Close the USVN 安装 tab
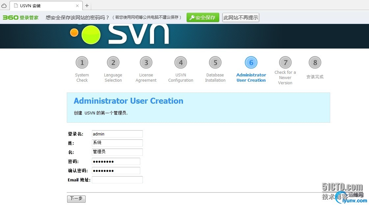Screen dimensions: 369x206 [x=77, y=6]
